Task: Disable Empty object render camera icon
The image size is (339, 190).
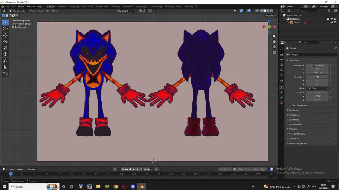Action: [x=335, y=22]
